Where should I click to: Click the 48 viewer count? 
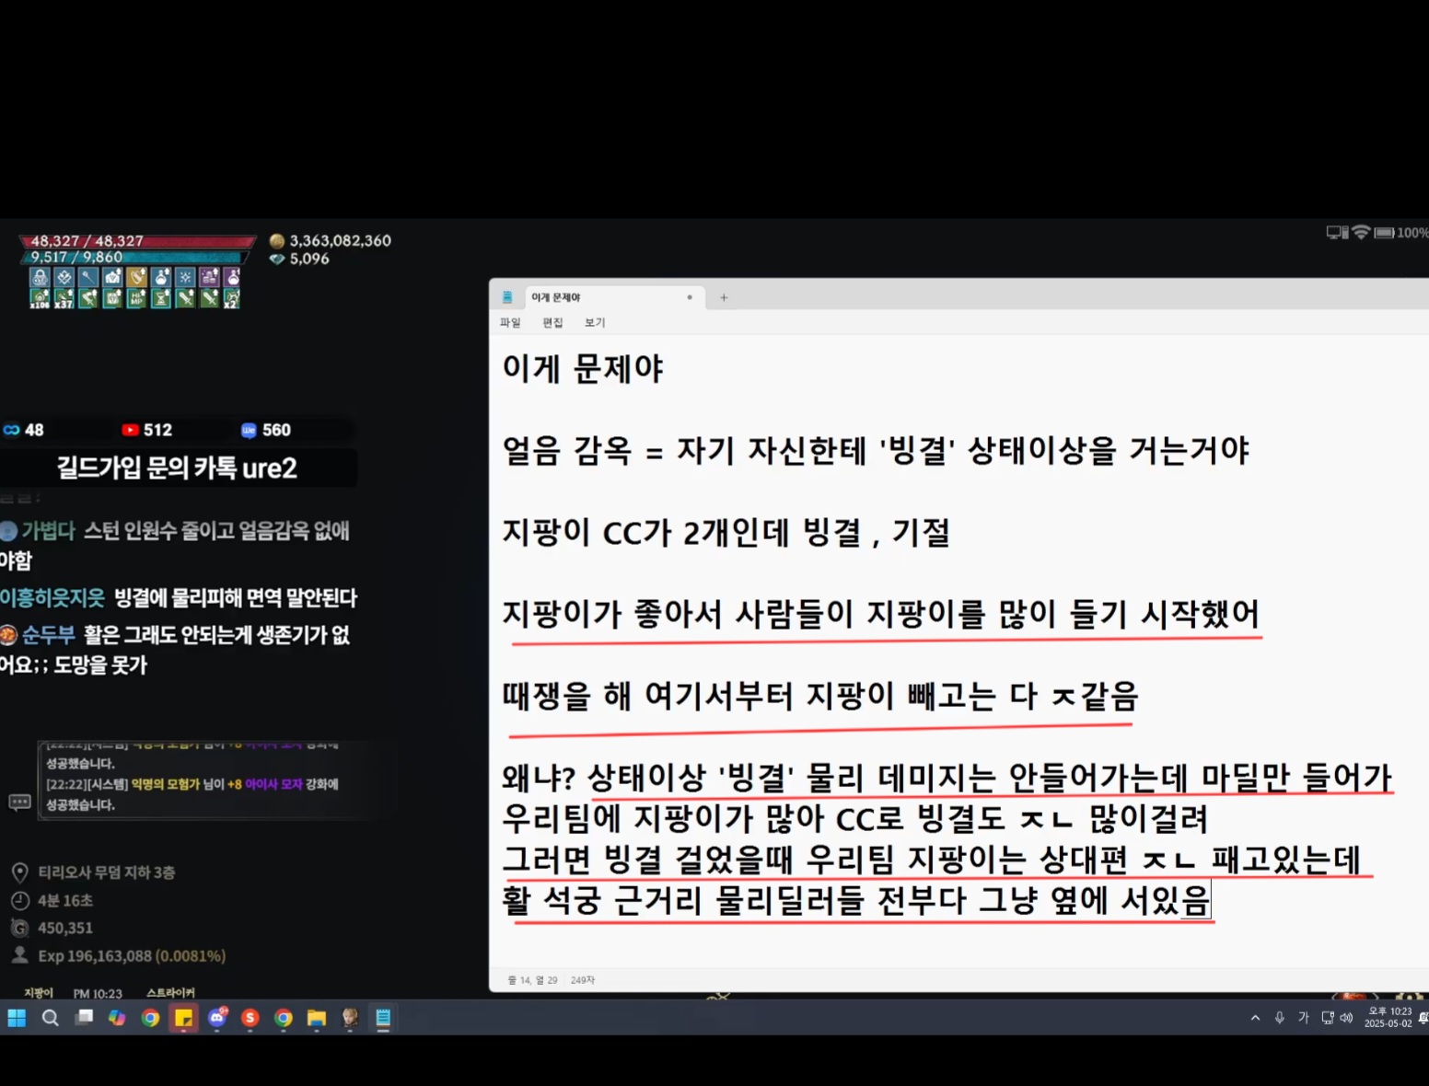[x=24, y=430]
